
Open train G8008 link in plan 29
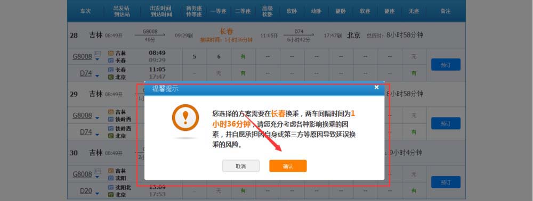coord(82,115)
